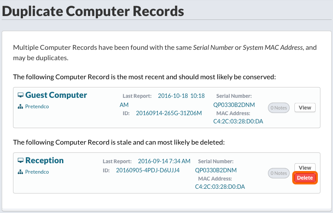Select ID 20160914-265G-31Z06M
This screenshot has height=213, width=333.
click(169, 113)
